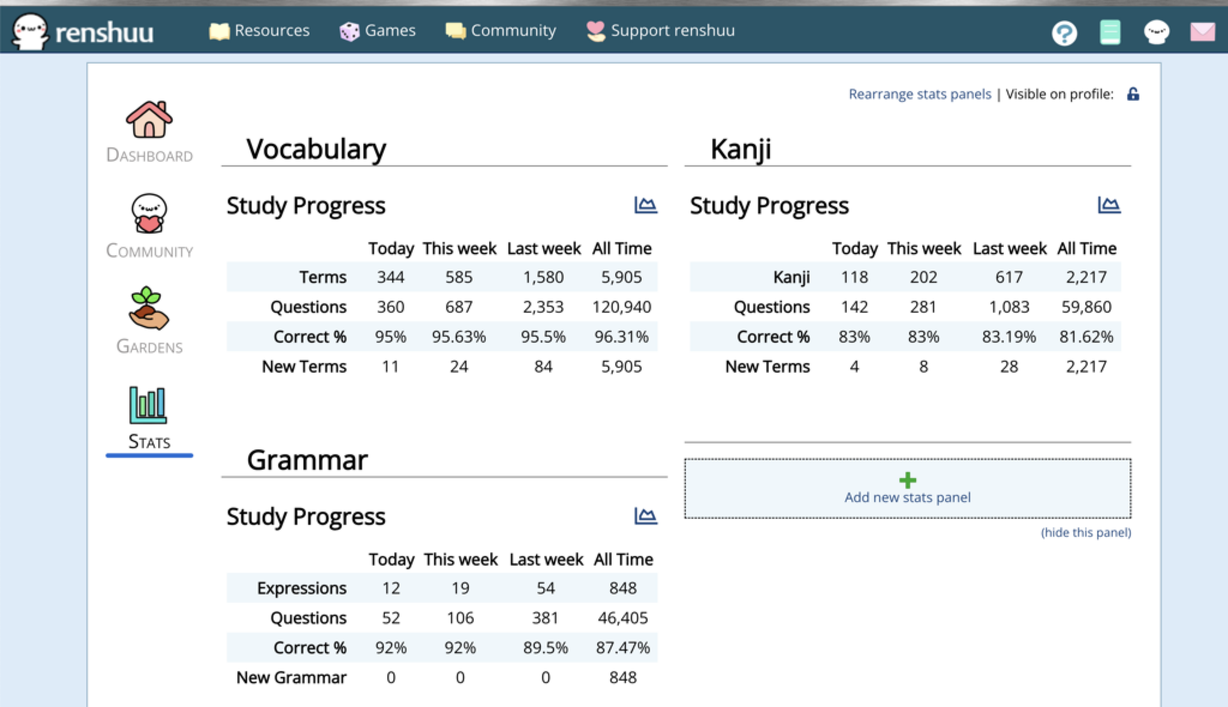Open the Community sidebar tab
1228x707 pixels.
click(x=149, y=226)
